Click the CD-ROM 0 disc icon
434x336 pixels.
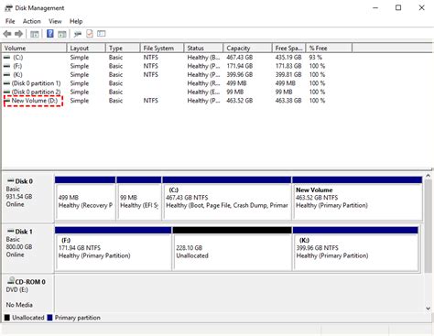pyautogui.click(x=11, y=280)
